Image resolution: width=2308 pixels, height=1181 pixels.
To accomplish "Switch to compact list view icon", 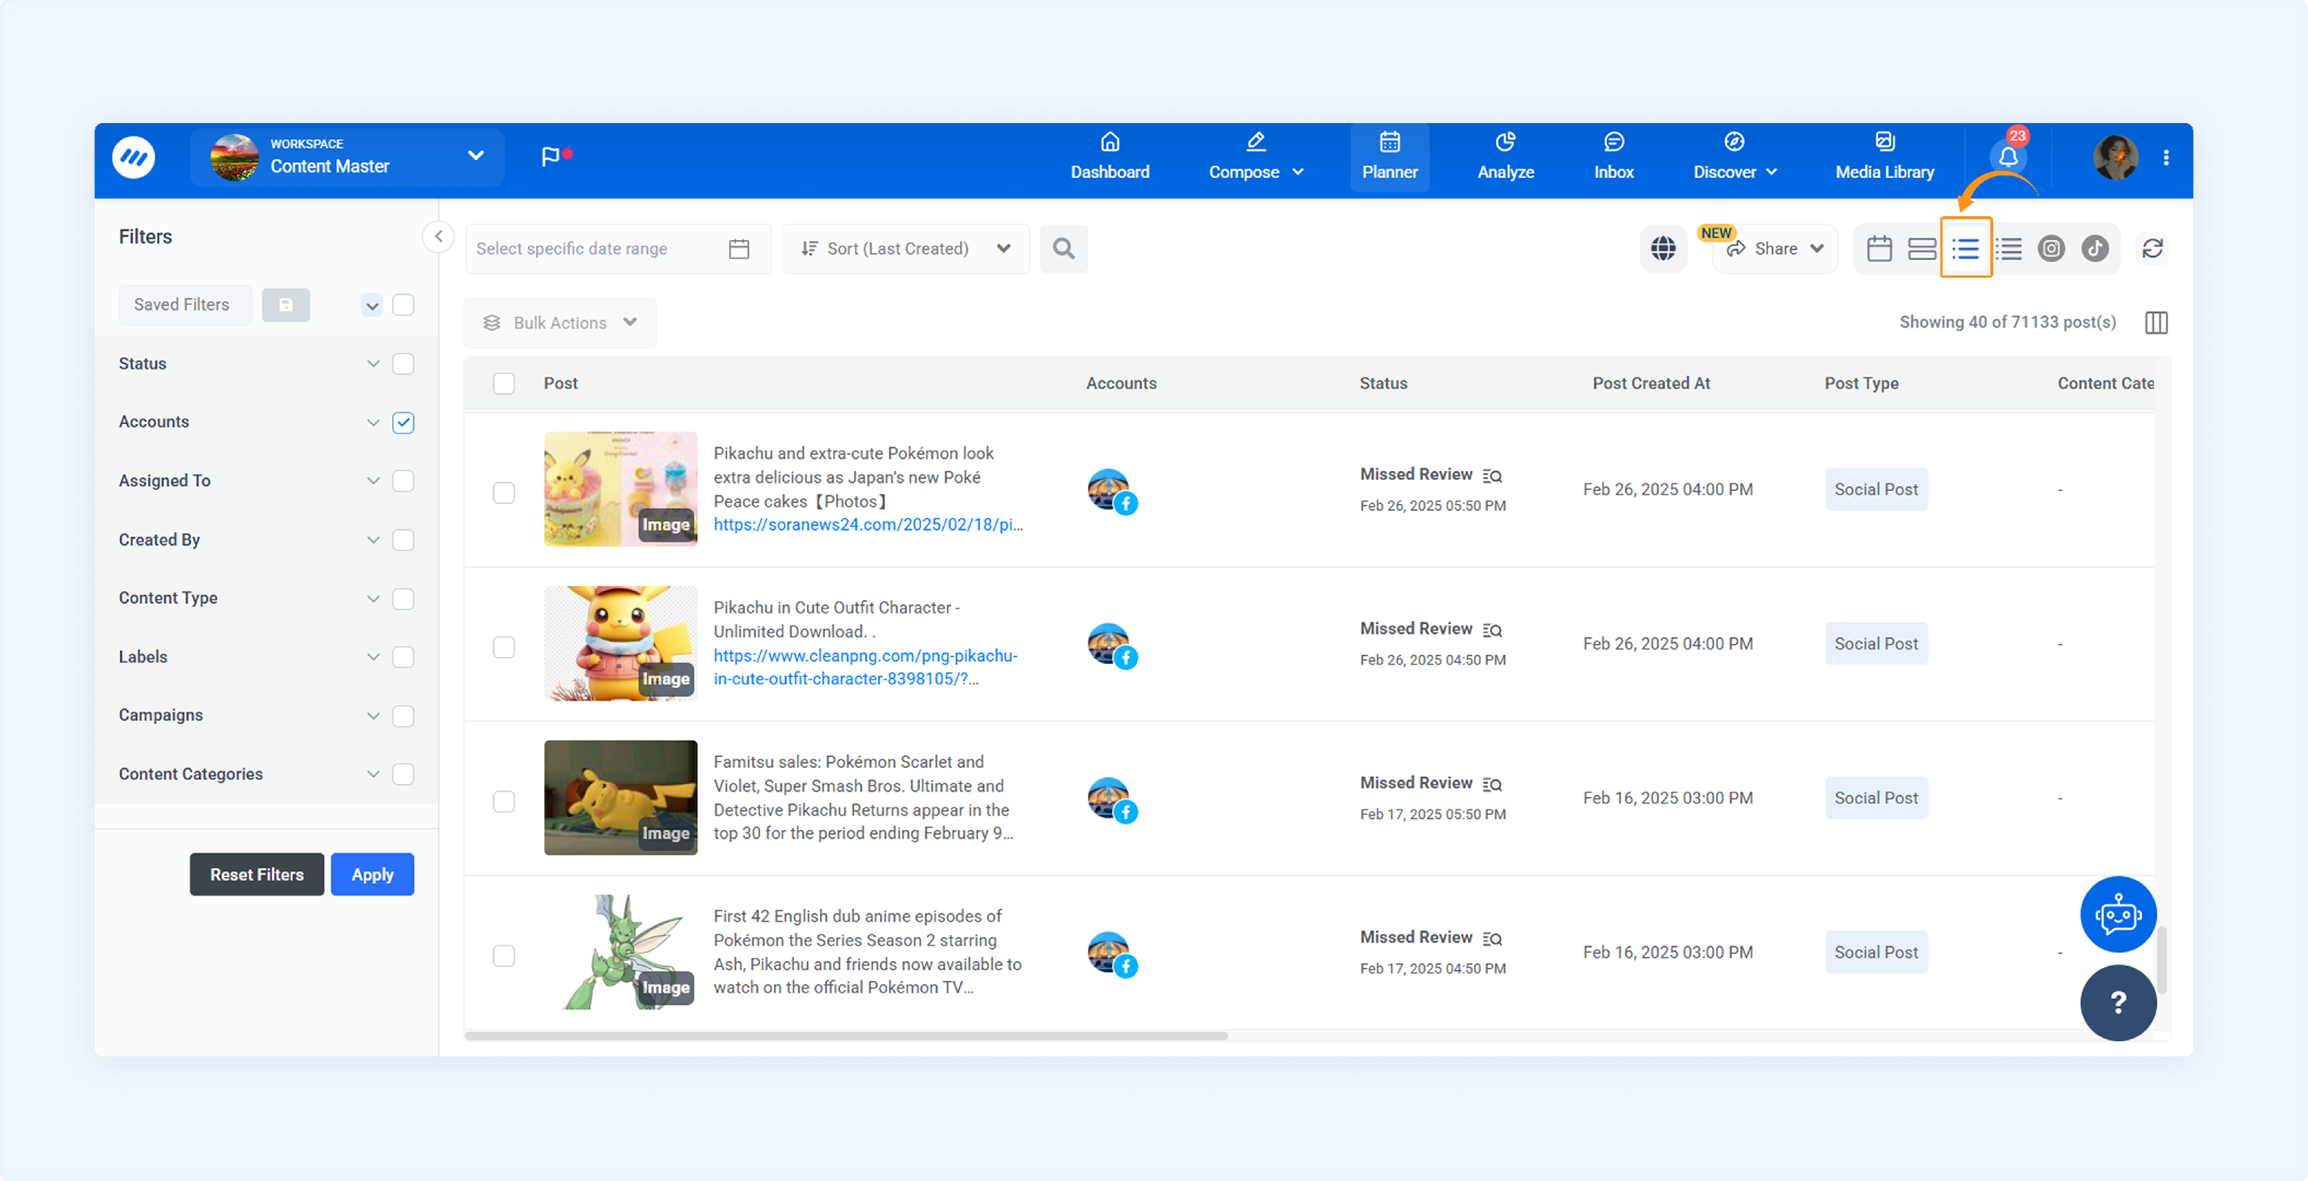I will 2009,249.
